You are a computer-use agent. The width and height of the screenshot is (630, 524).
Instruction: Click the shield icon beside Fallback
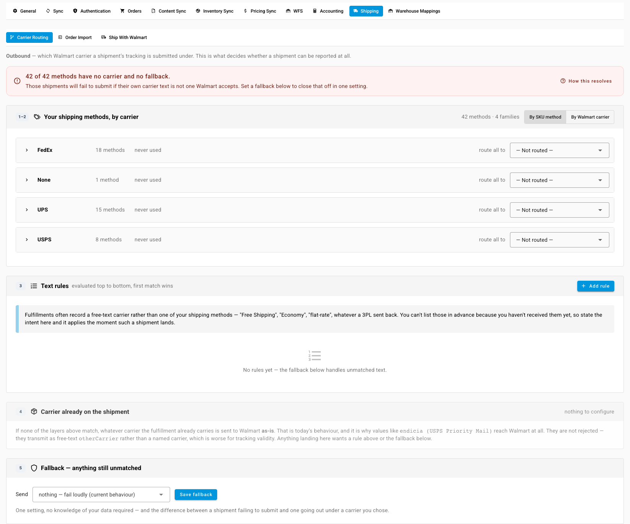34,468
